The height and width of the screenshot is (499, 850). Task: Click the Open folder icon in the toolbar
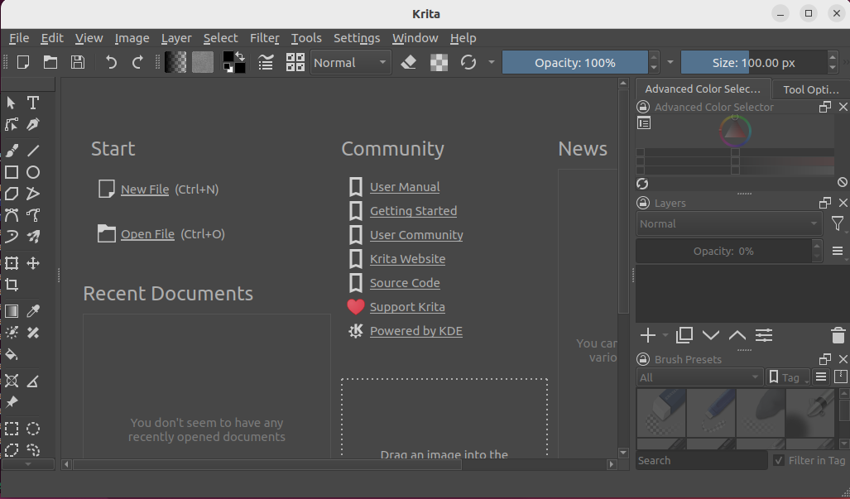coord(50,62)
